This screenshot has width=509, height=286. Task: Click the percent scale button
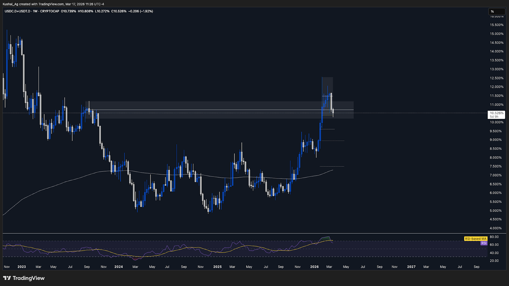pos(496,11)
